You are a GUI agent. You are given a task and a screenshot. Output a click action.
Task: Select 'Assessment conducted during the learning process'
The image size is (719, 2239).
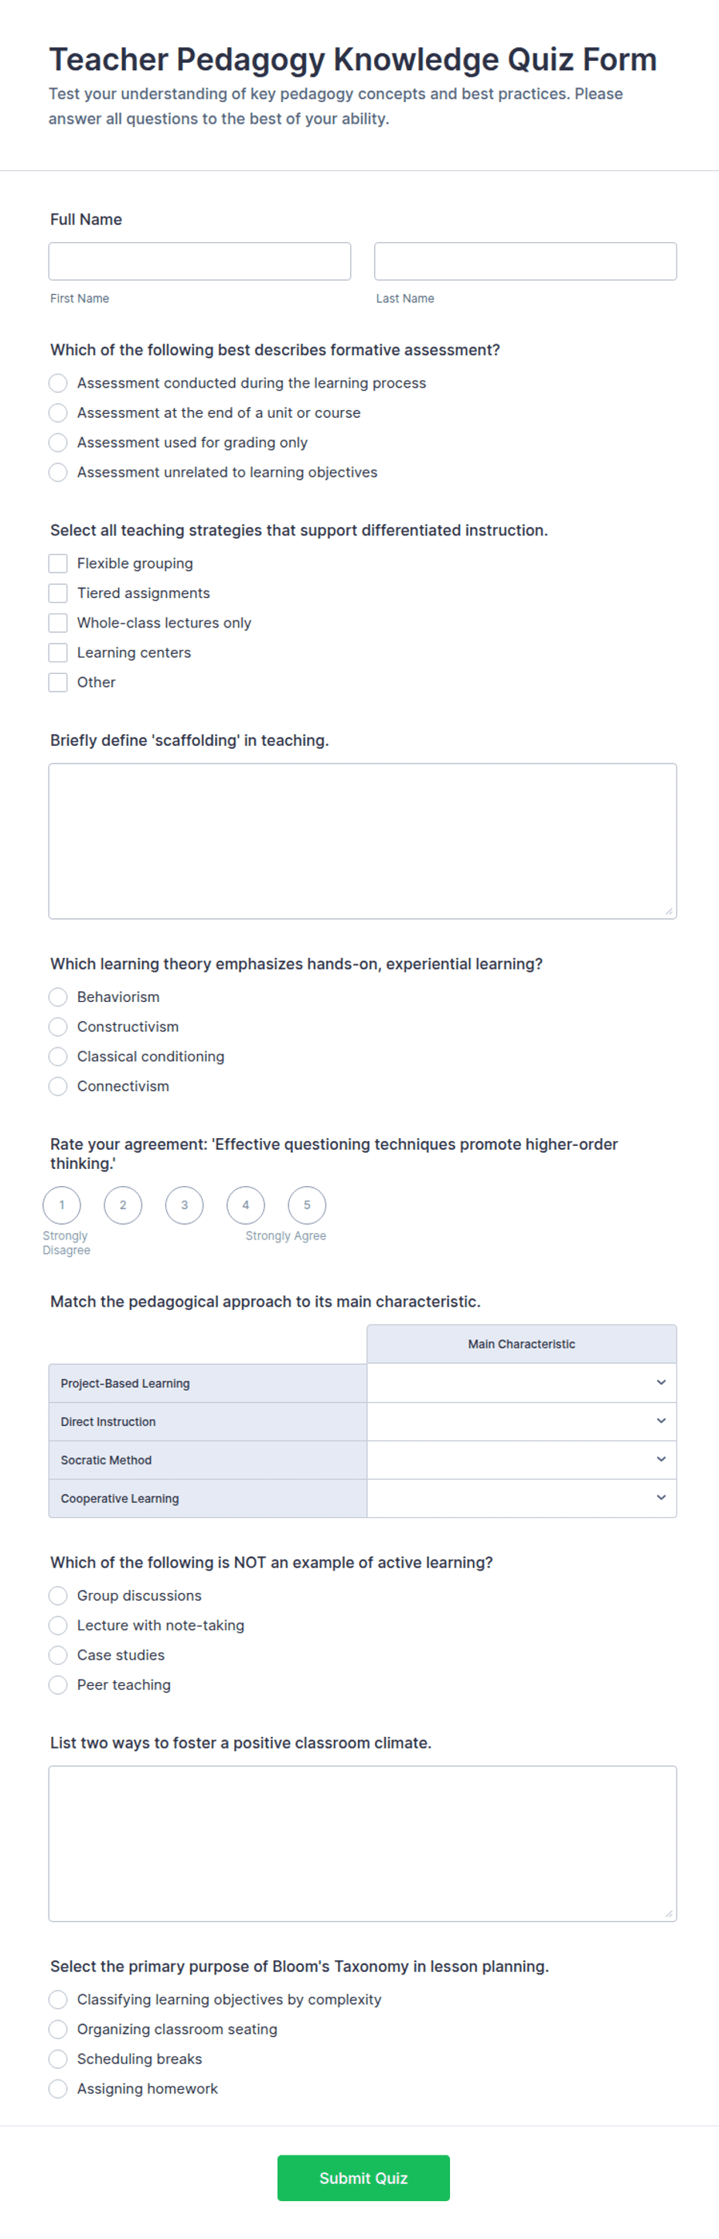(x=58, y=383)
